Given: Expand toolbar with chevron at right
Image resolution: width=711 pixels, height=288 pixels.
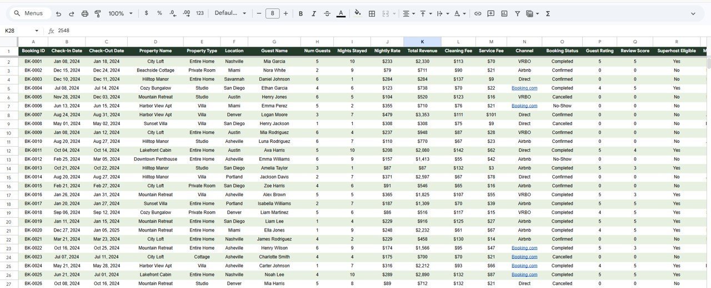Looking at the screenshot, I should pyautogui.click(x=693, y=13).
